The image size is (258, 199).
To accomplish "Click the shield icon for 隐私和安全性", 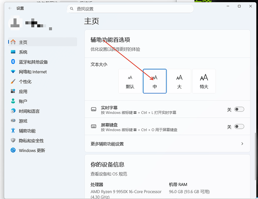I will [x=13, y=140].
